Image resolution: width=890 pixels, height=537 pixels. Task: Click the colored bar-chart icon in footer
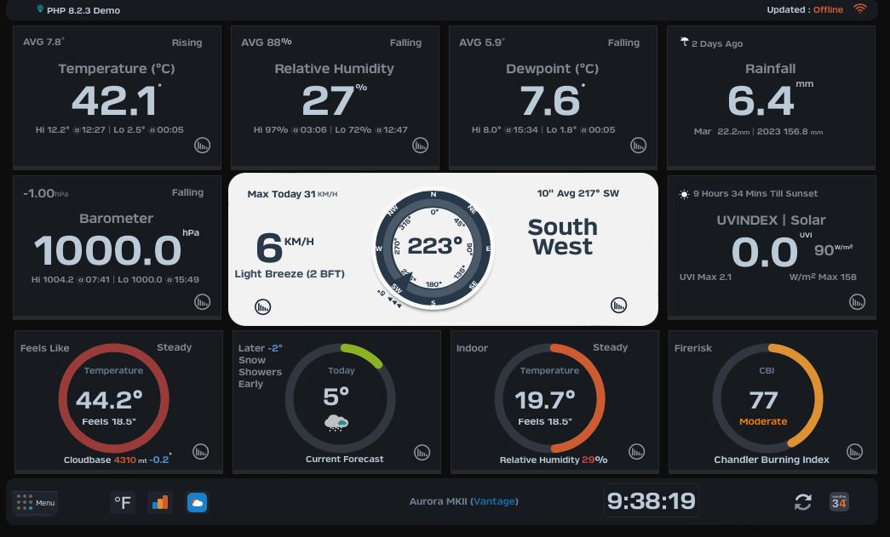tap(160, 502)
